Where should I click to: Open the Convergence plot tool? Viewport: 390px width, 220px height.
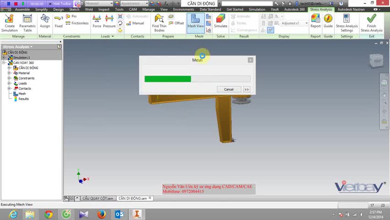[244, 30]
